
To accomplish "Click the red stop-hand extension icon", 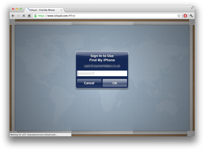I will click(x=185, y=16).
